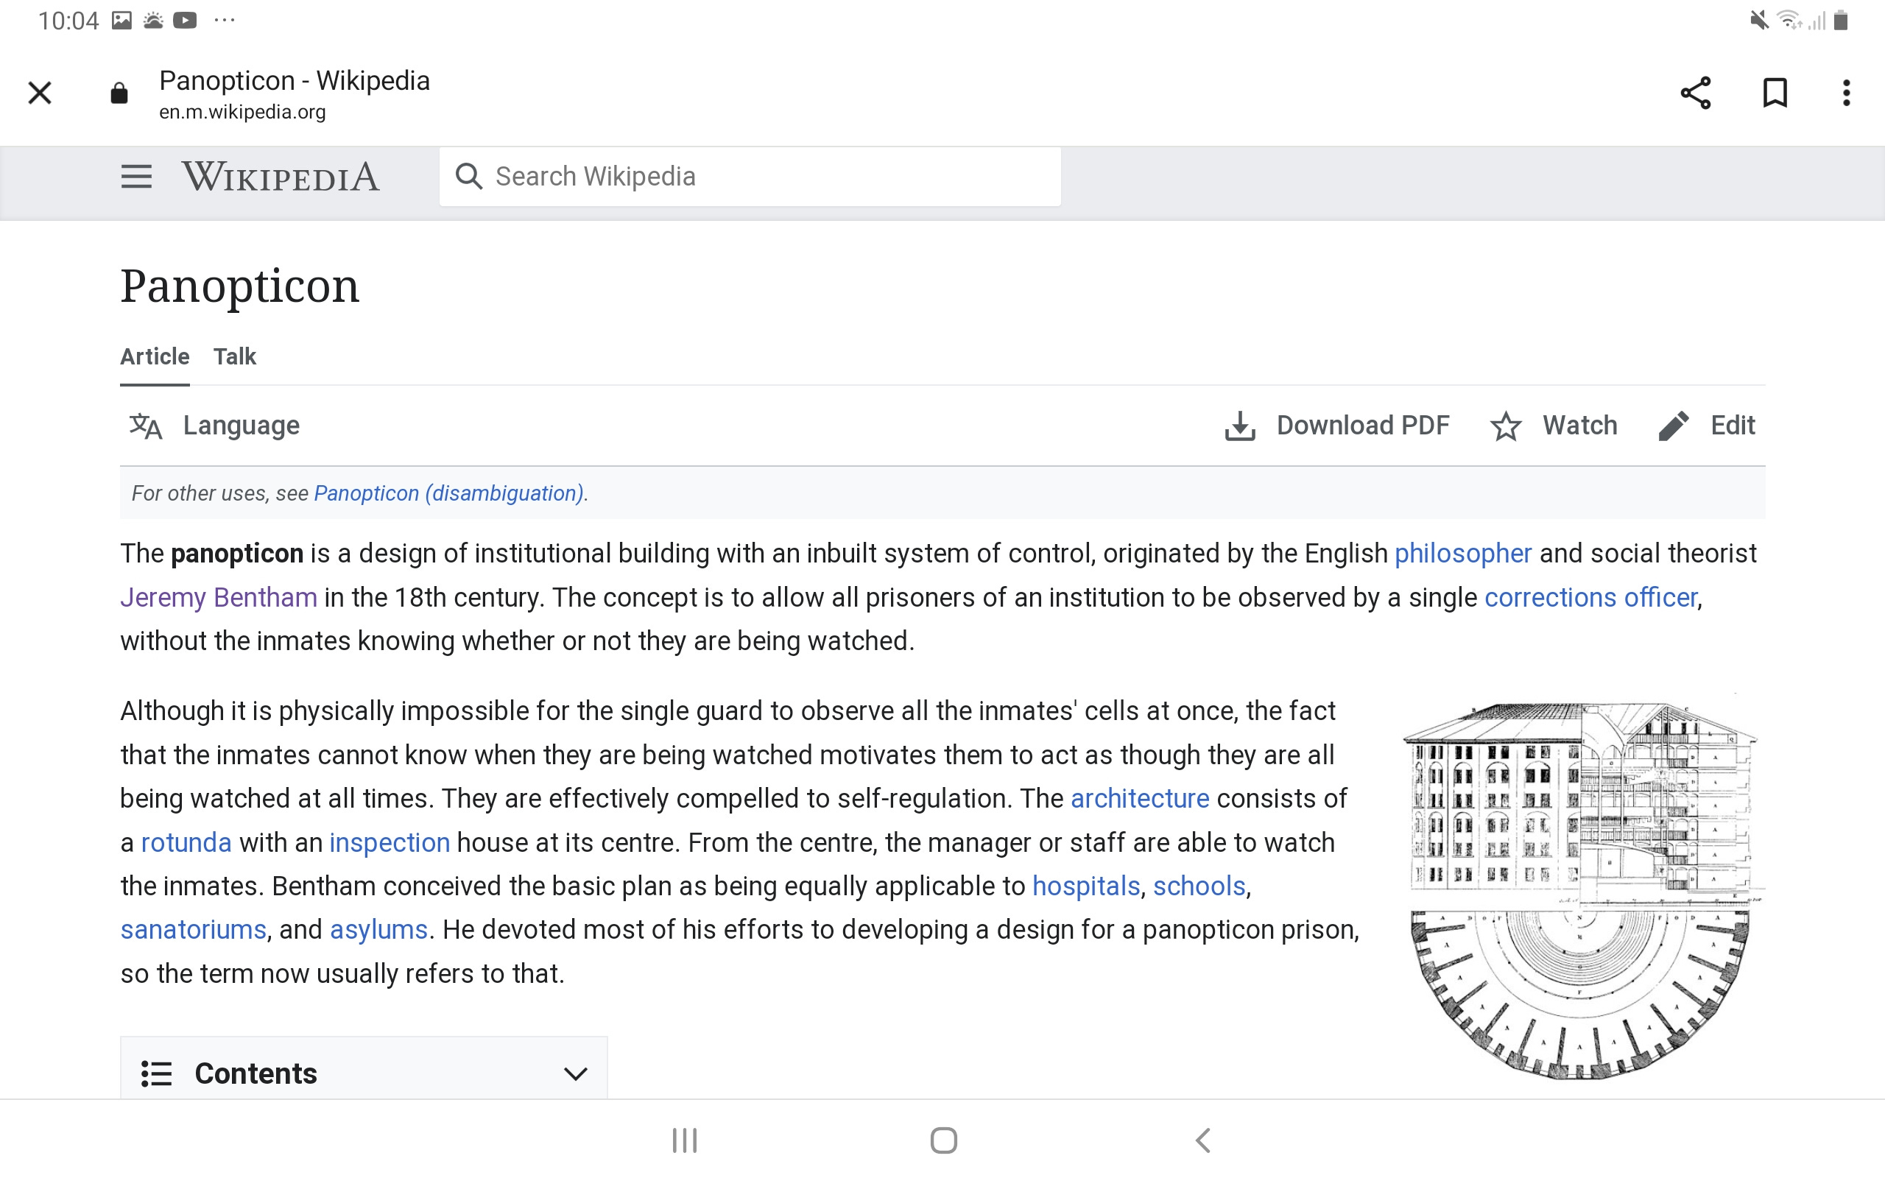Tap the search magnifier icon
1885x1178 pixels.
tap(468, 176)
